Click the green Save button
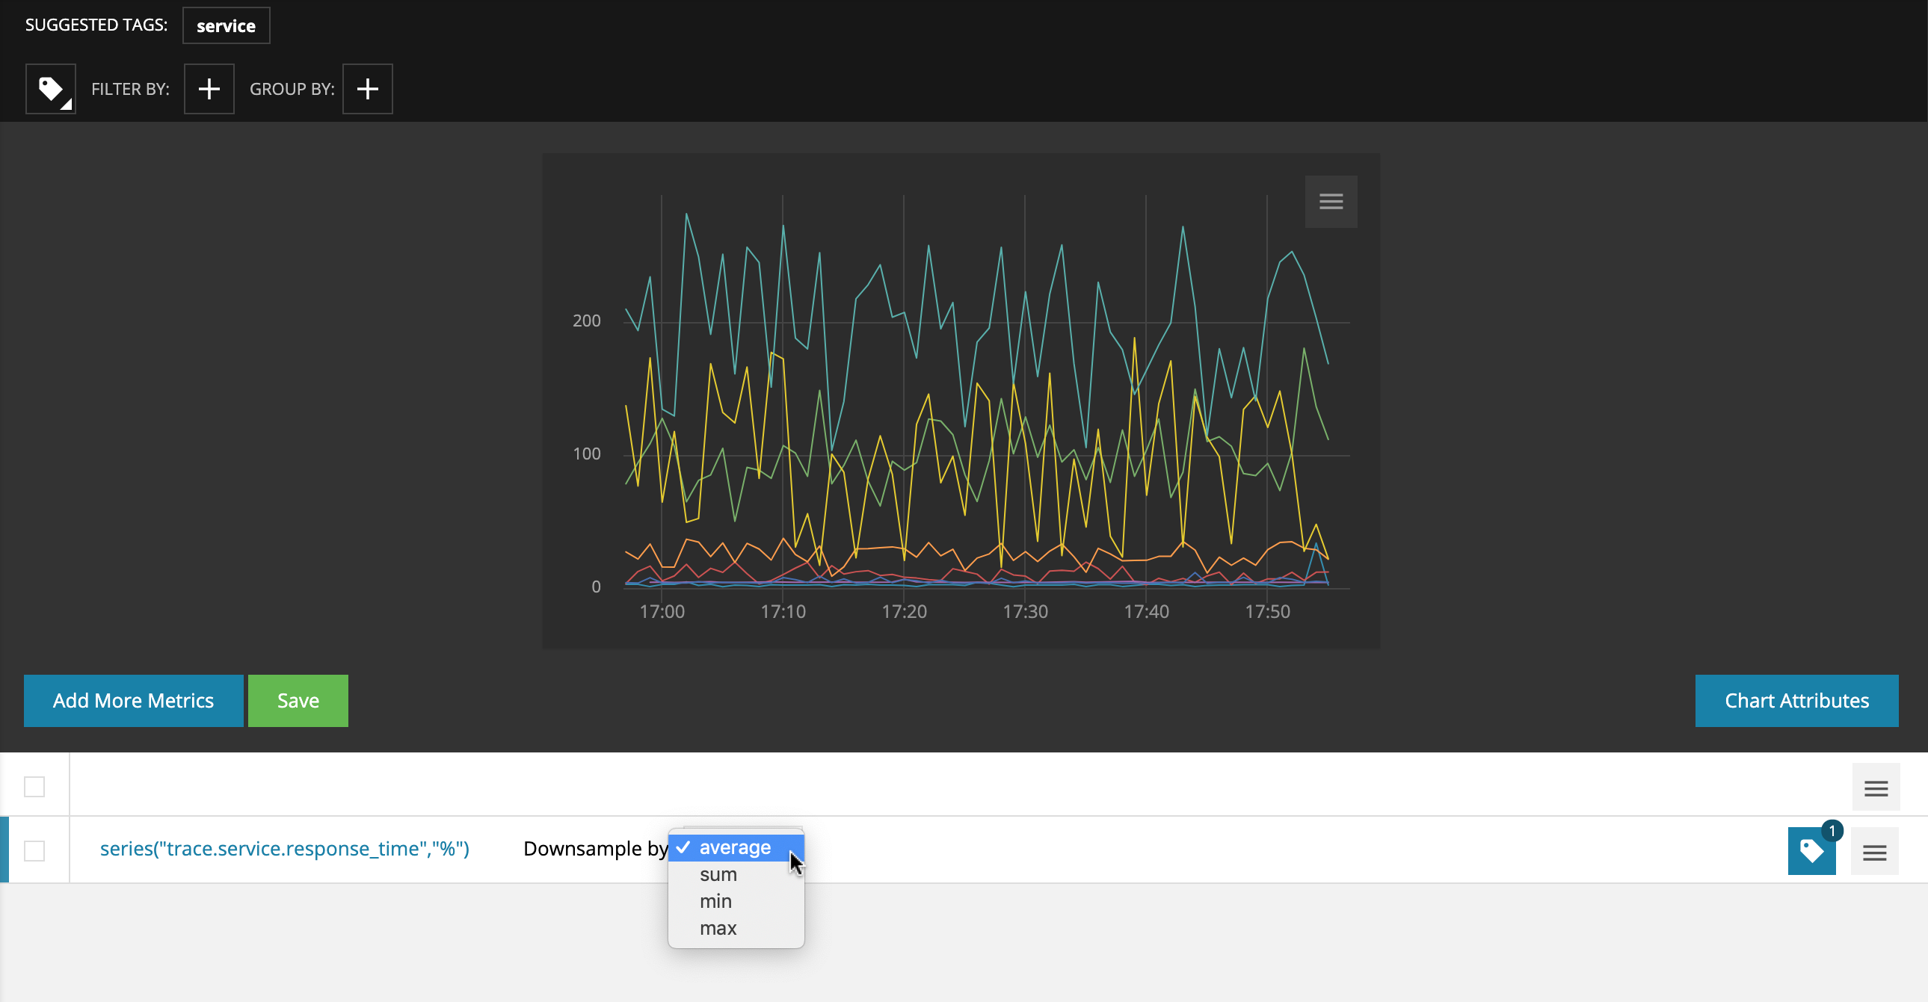 click(x=298, y=700)
